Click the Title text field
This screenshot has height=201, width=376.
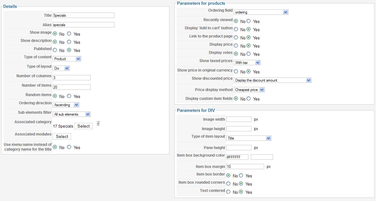coord(83,15)
